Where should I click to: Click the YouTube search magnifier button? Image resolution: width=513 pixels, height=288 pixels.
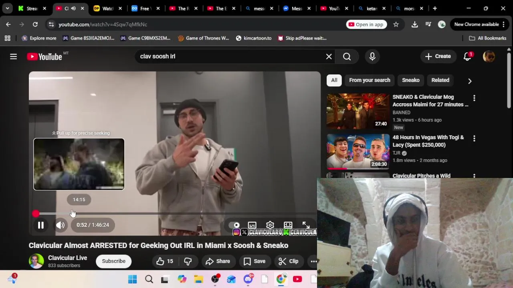tap(347, 56)
